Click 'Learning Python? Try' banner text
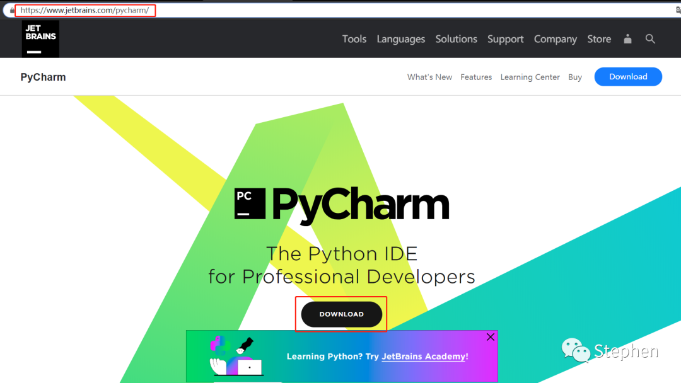Screen dimensions: 681x383 (333, 357)
